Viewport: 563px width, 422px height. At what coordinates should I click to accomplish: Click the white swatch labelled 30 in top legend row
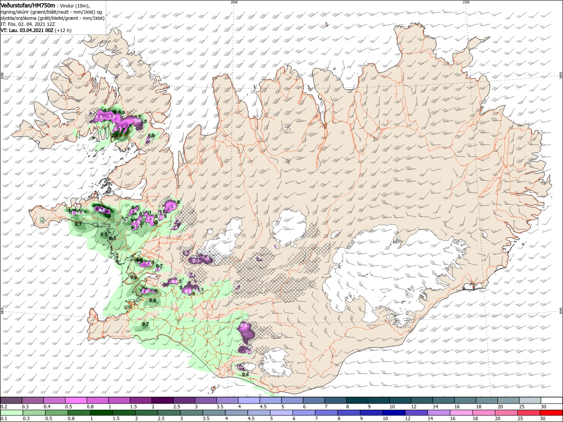tap(552, 400)
